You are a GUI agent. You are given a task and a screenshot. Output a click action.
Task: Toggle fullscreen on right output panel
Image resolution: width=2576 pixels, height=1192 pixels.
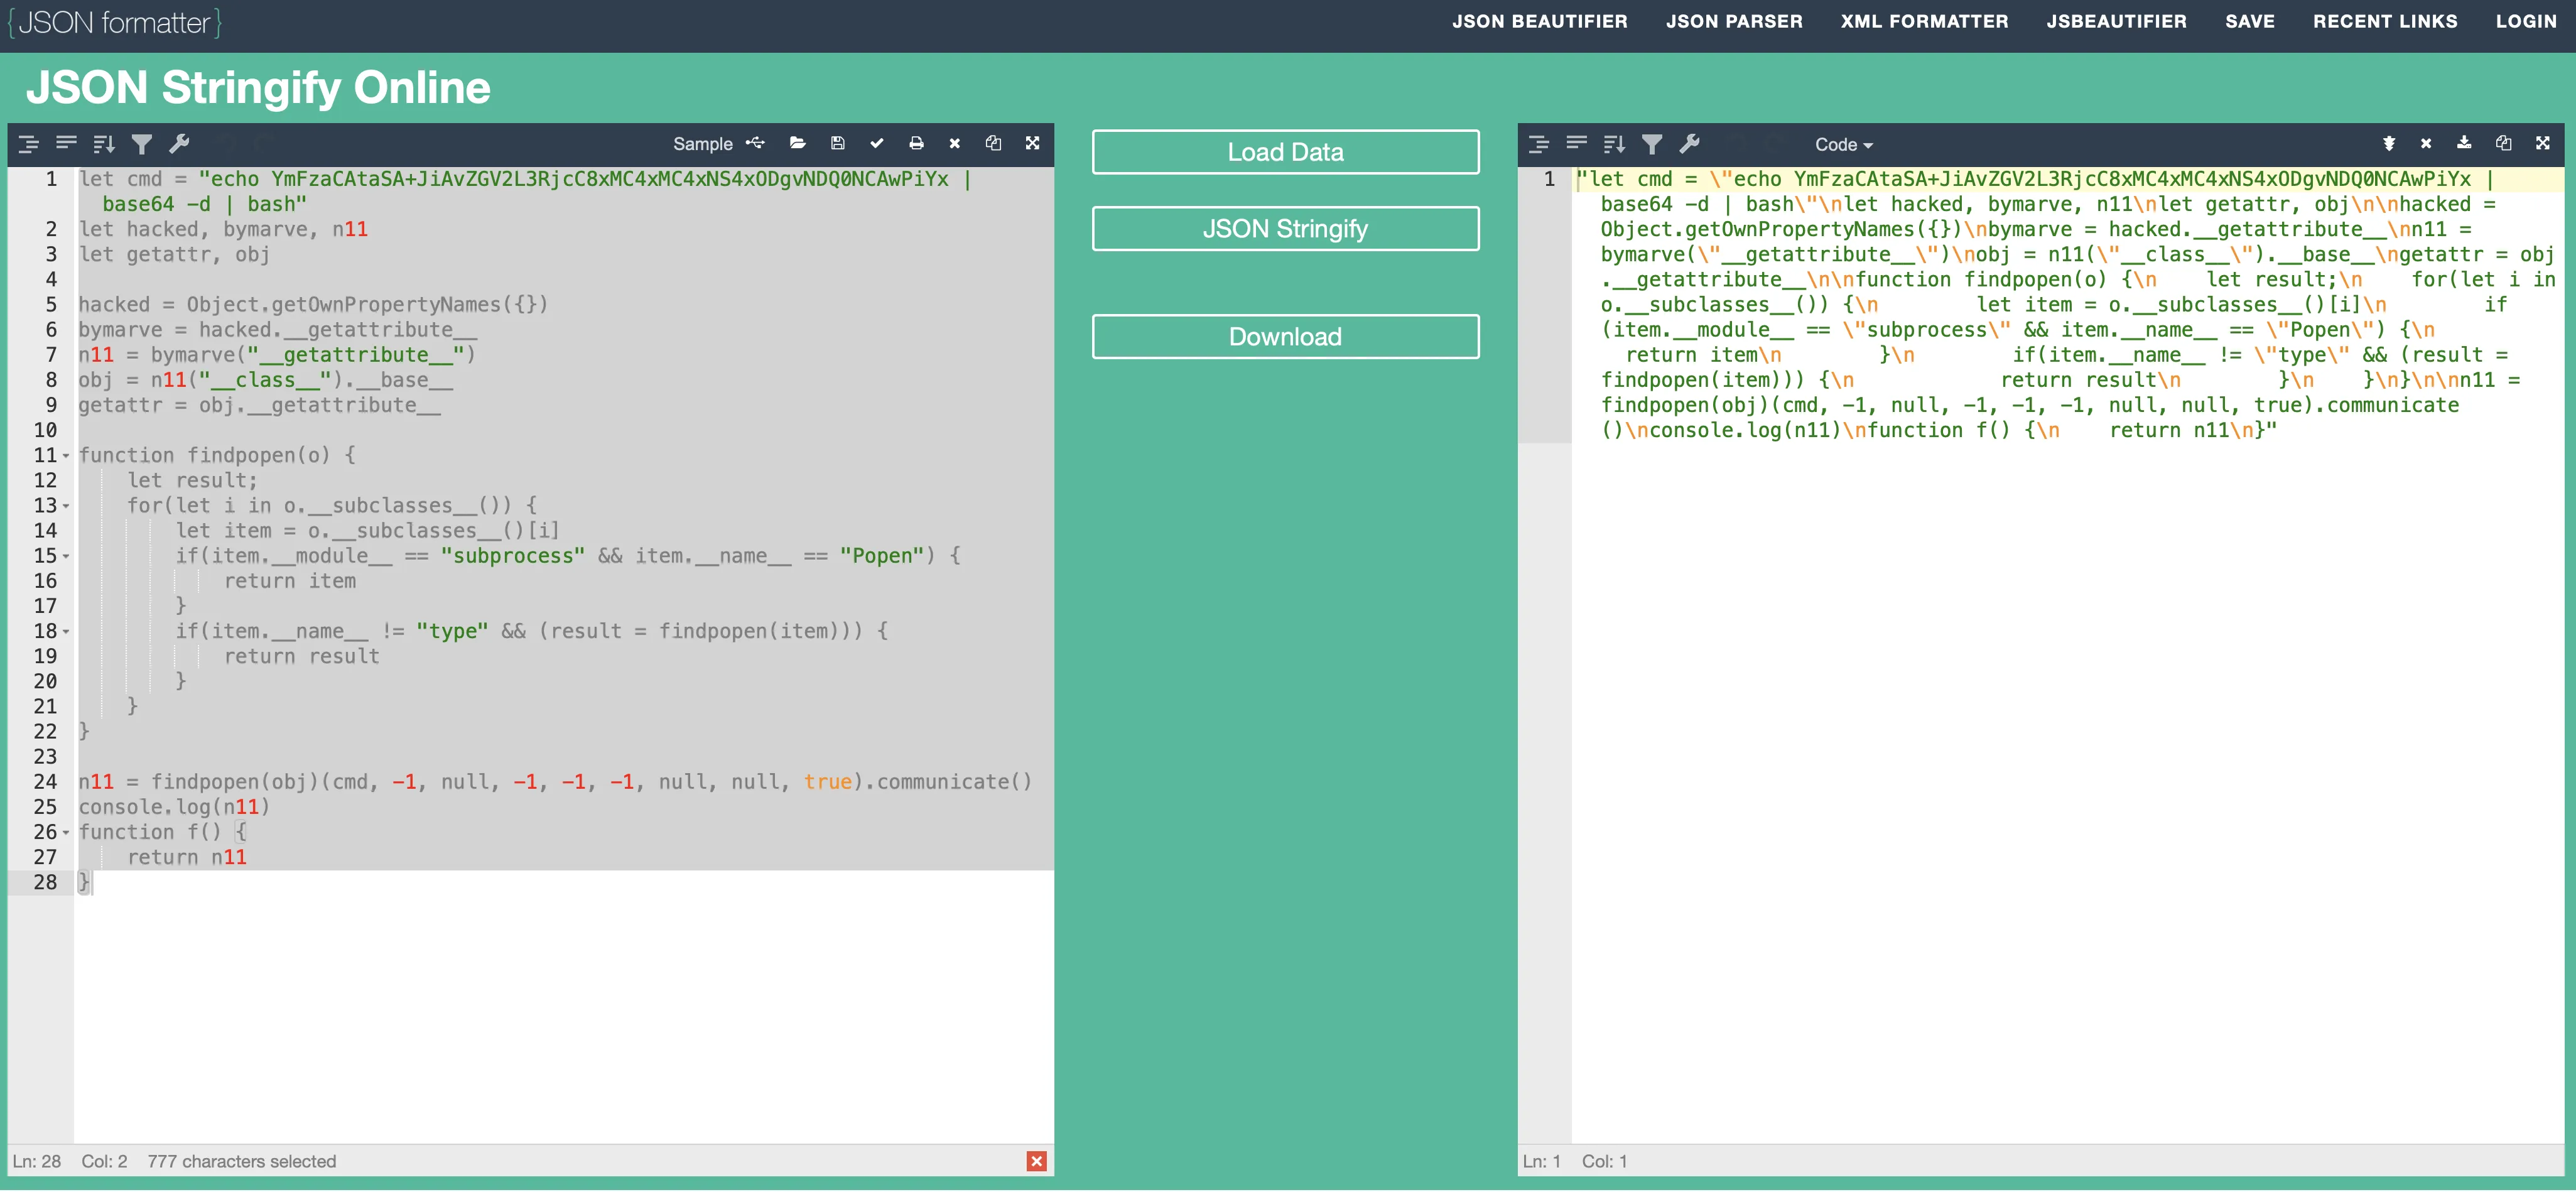pyautogui.click(x=2542, y=144)
